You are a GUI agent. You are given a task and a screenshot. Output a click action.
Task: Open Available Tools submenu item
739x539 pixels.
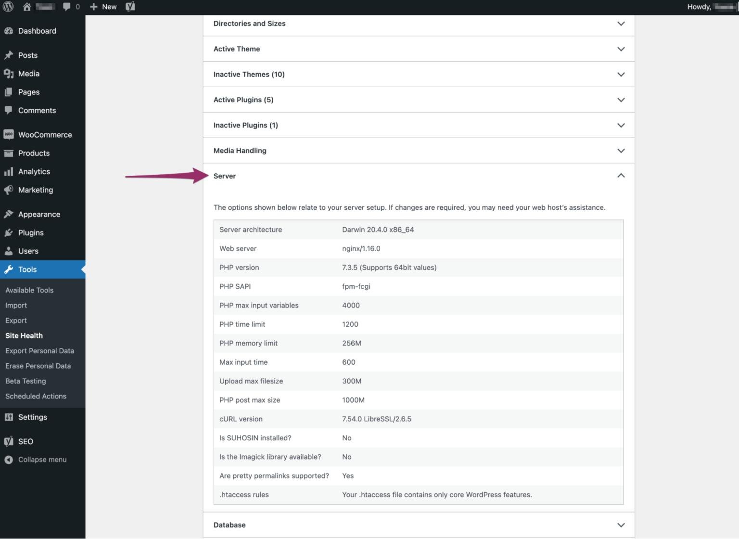(29, 290)
